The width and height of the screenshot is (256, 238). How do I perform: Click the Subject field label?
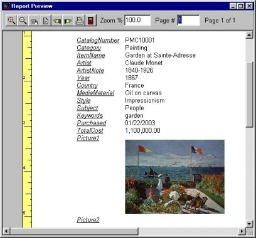point(87,108)
